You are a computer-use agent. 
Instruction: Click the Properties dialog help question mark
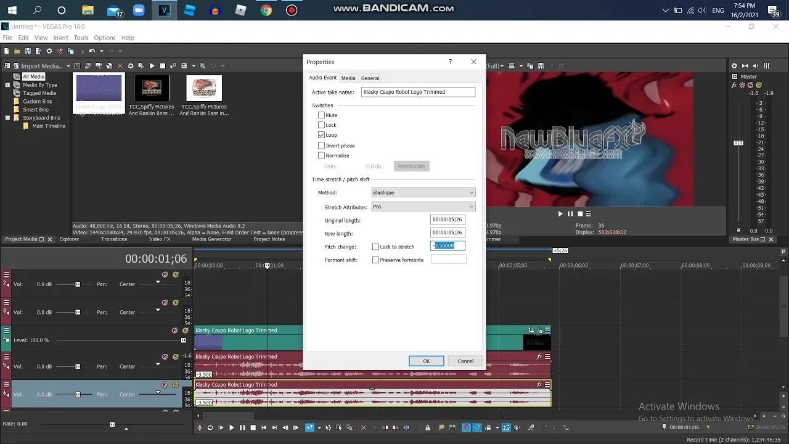coord(450,62)
